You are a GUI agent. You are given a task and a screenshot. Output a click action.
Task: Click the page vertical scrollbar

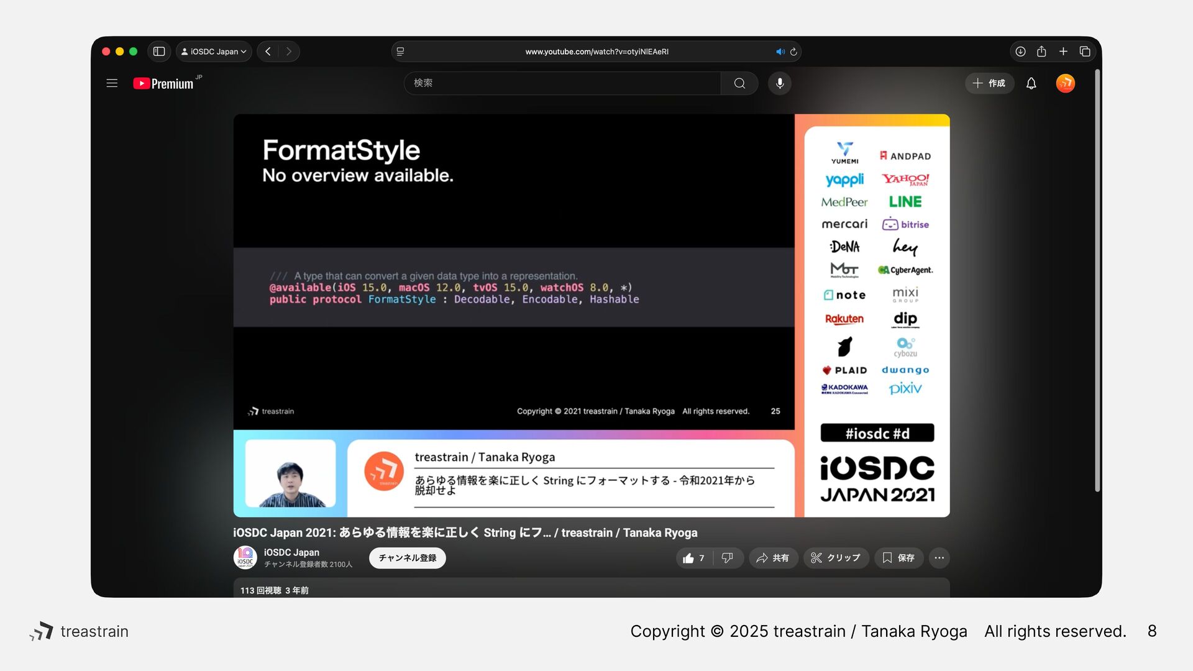click(1097, 280)
